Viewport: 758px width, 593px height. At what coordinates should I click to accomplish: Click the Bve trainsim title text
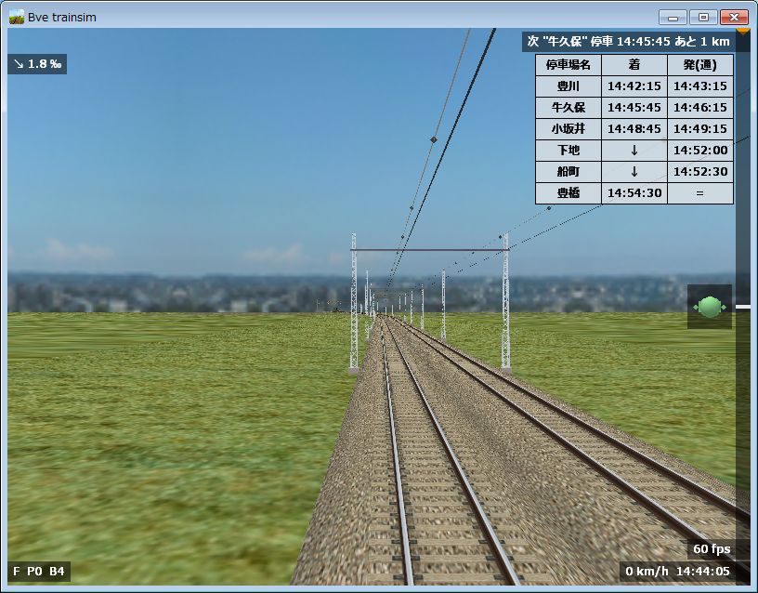click(x=62, y=18)
